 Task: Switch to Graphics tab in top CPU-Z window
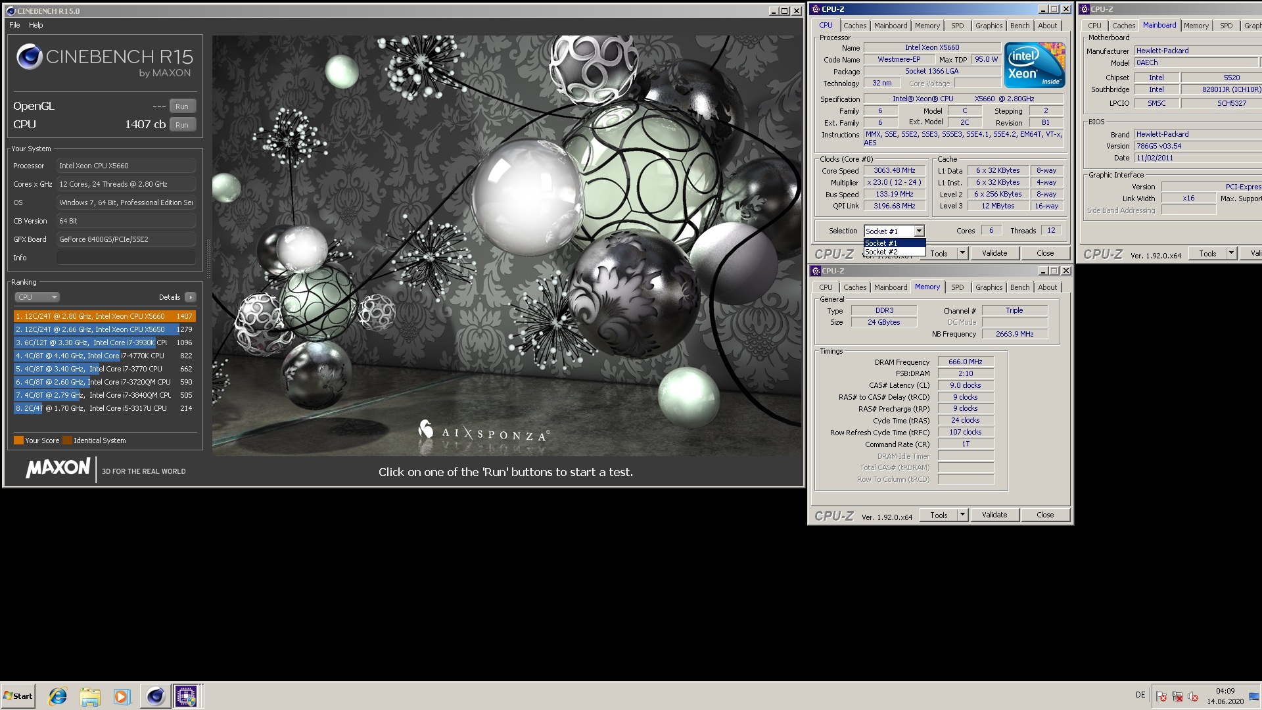click(x=989, y=26)
